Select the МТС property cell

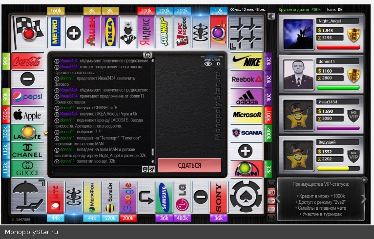[56, 198]
